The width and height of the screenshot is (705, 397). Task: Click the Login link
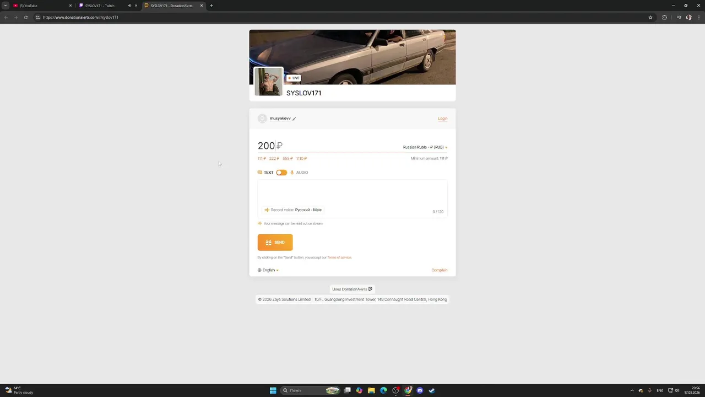point(443,119)
